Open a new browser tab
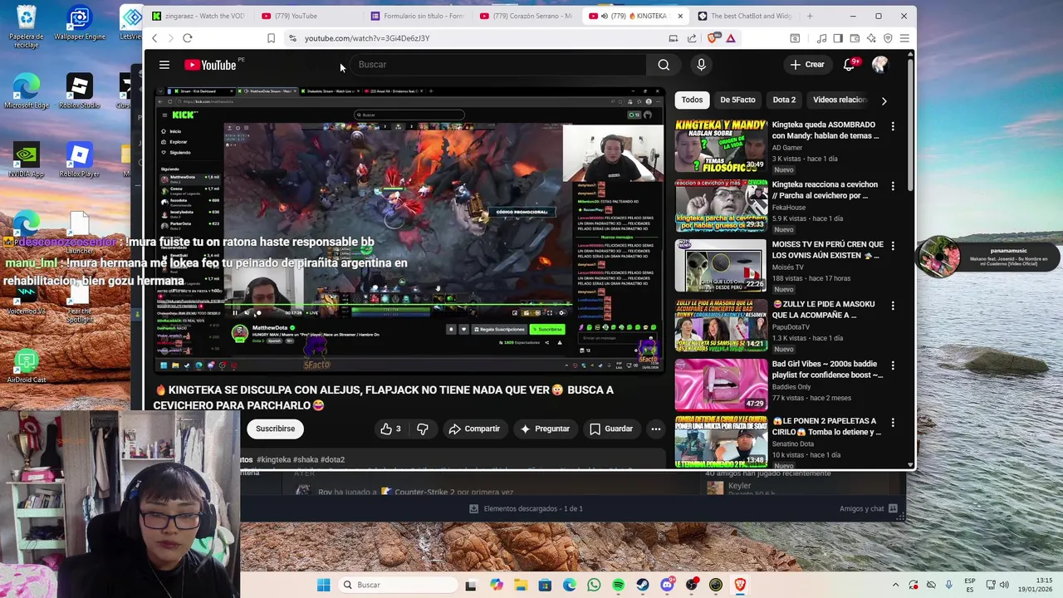Screen dimensions: 1063x598 (x=810, y=16)
